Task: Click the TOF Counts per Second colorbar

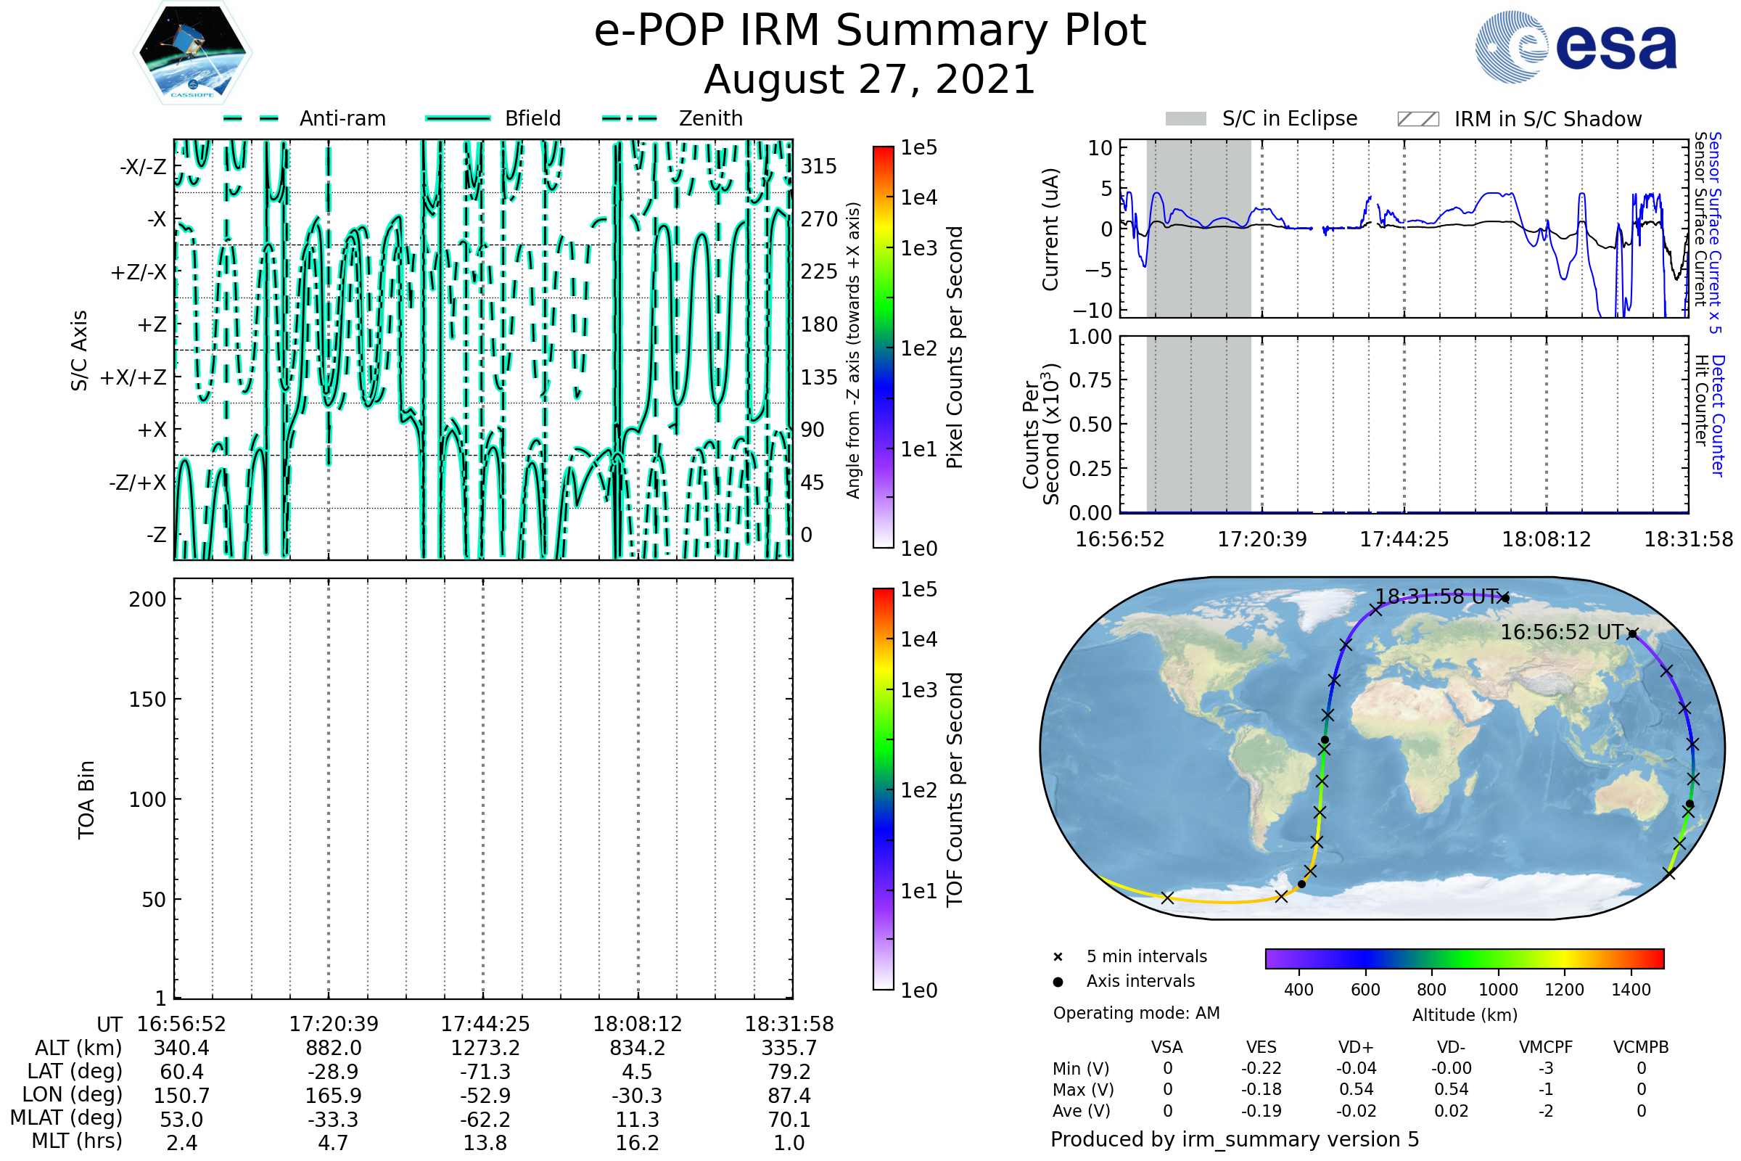Action: (x=883, y=789)
